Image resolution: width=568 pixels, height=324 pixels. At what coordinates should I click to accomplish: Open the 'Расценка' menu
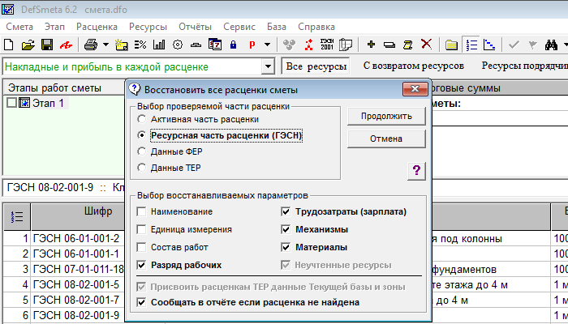(x=97, y=26)
